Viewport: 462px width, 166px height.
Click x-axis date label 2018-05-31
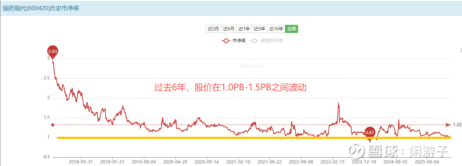coord(80,161)
